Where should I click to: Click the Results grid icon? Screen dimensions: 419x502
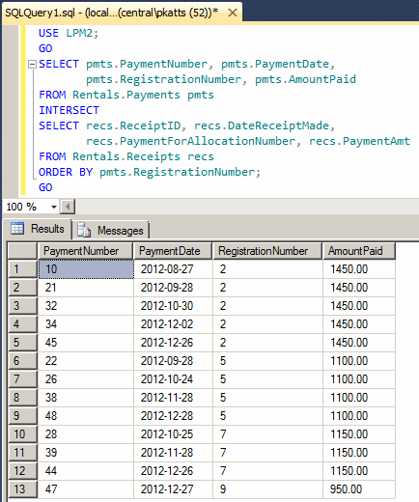click(17, 228)
